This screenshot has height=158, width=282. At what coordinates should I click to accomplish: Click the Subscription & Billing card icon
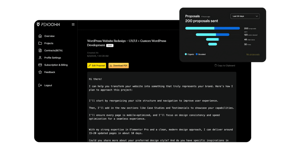(x=40, y=65)
